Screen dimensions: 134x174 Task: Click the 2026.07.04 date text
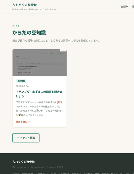pyautogui.click(x=22, y=86)
